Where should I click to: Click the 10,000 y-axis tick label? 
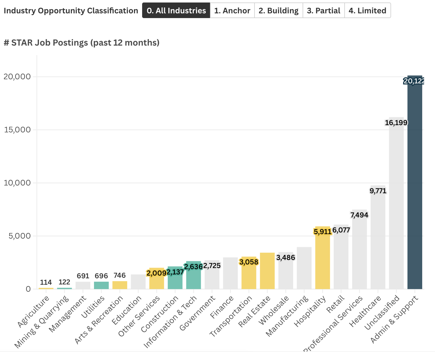pyautogui.click(x=17, y=183)
